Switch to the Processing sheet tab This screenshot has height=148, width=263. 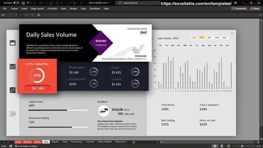pos(76,142)
